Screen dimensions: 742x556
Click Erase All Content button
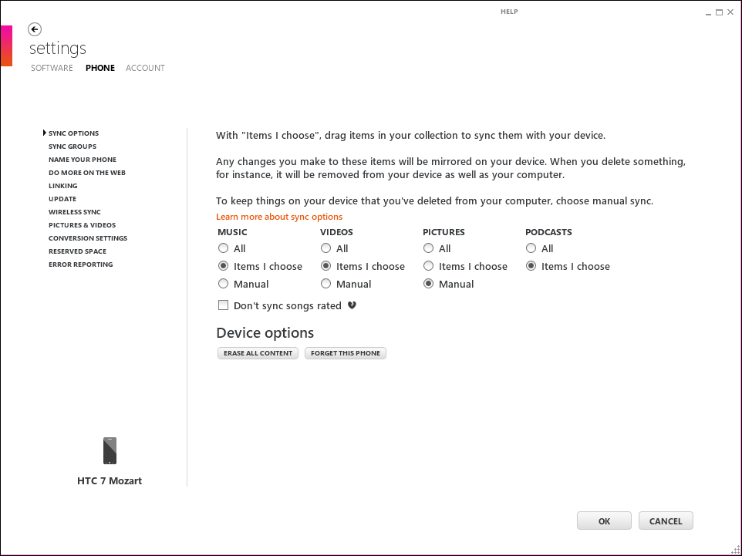[258, 353]
